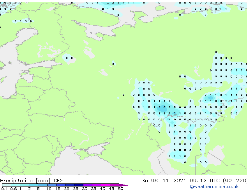Click the '0.1' legend scale label
This screenshot has width=247, height=190.
coord(4,188)
